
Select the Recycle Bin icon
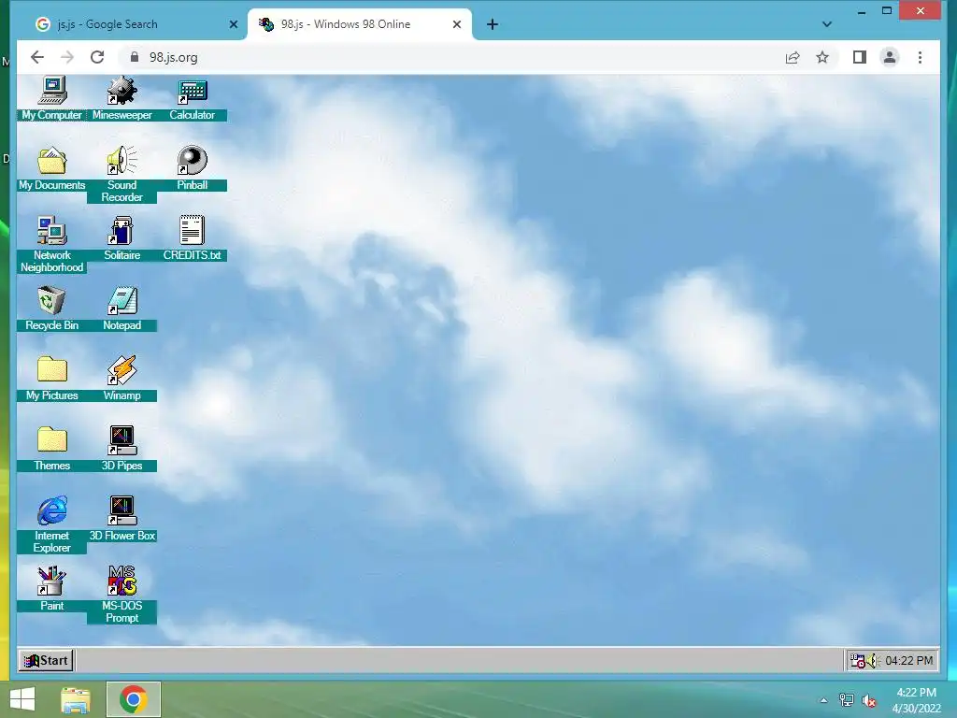52,309
